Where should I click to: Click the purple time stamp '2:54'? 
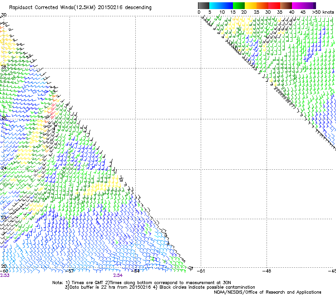[x=118, y=275]
